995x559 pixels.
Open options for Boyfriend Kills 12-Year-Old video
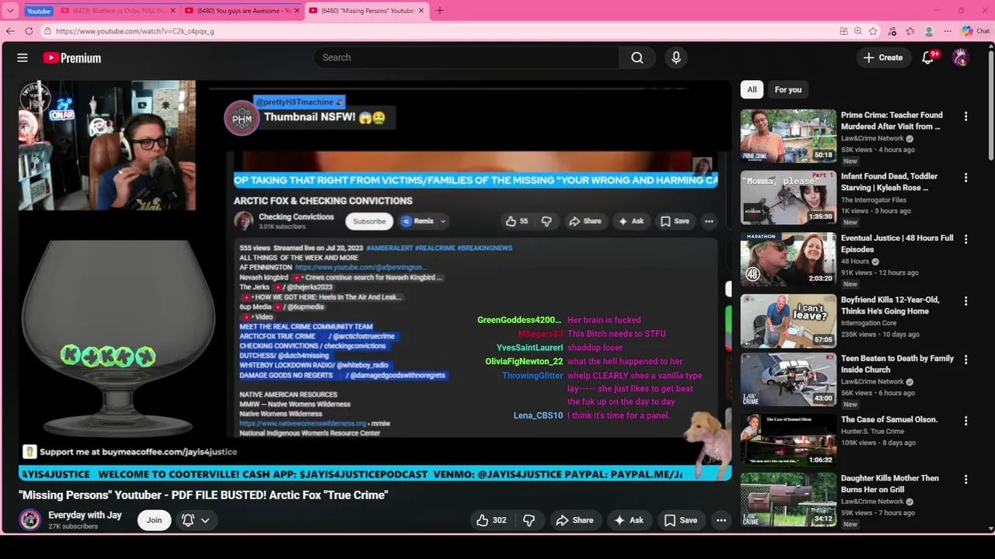[965, 300]
